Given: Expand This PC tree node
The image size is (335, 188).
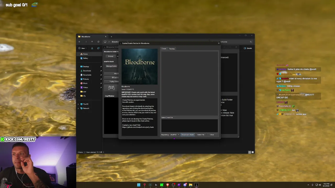Looking at the screenshot, I should click(78, 104).
